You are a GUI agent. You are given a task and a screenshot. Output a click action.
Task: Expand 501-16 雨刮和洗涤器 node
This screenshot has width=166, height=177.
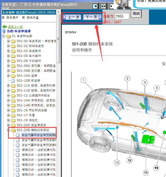pyautogui.click(x=8, y=110)
